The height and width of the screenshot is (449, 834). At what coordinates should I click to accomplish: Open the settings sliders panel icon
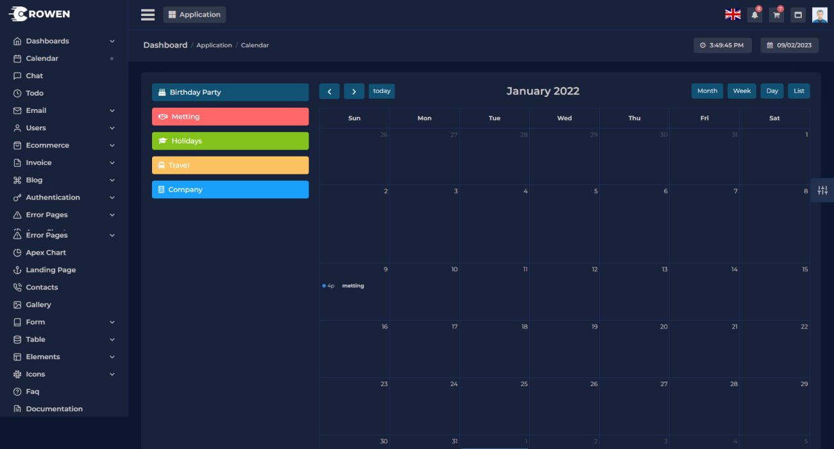tap(822, 191)
